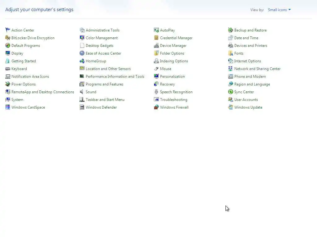
Task: Open the Windows Update link
Action: [248, 107]
